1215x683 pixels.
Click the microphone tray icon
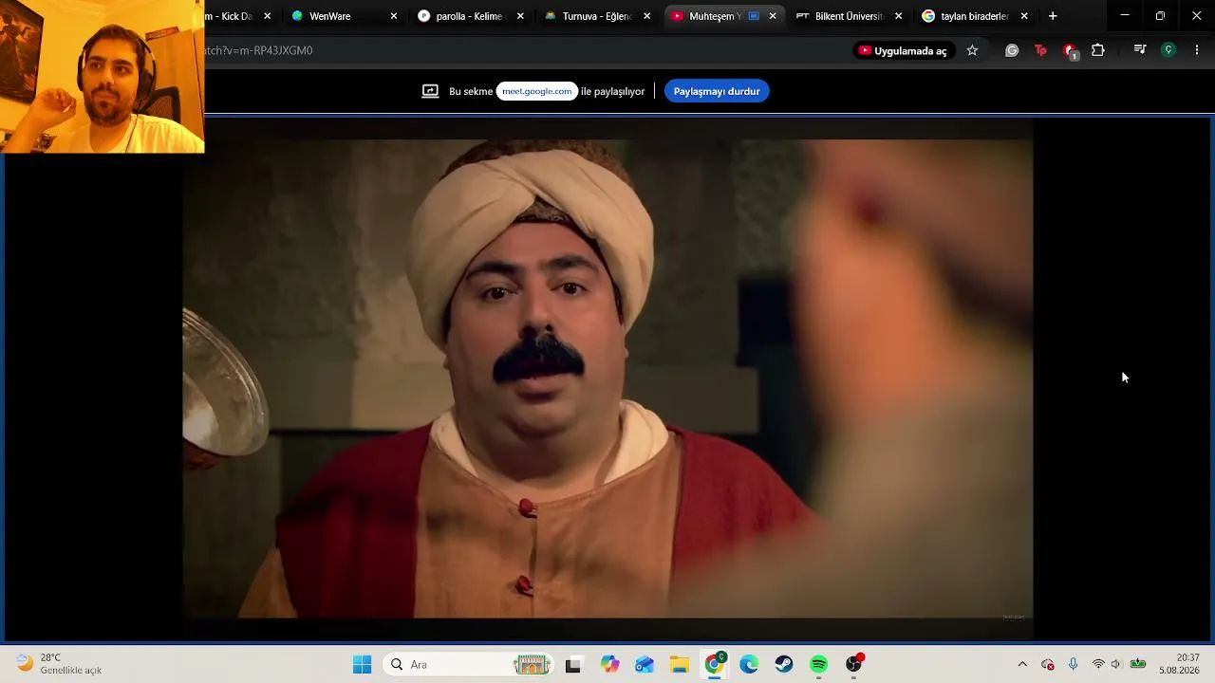1074,664
